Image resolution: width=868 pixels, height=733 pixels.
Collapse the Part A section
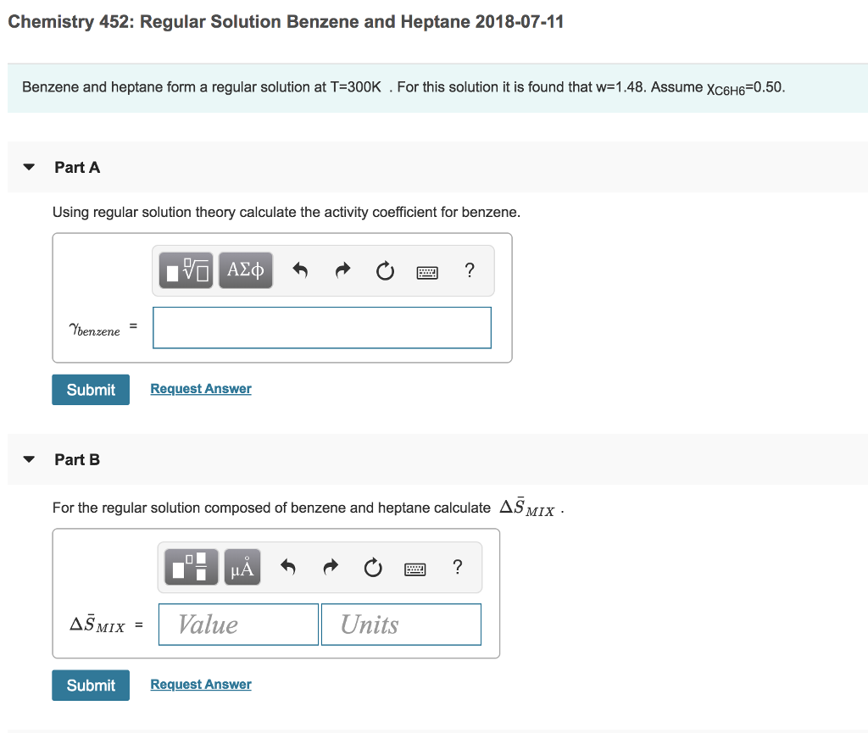(x=28, y=167)
